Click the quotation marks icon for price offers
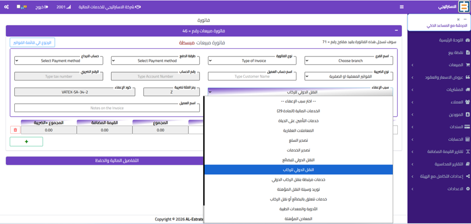 (467, 77)
